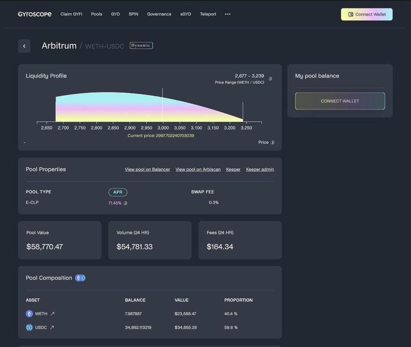Click the Keeper admin link
The image size is (411, 347).
pos(260,170)
